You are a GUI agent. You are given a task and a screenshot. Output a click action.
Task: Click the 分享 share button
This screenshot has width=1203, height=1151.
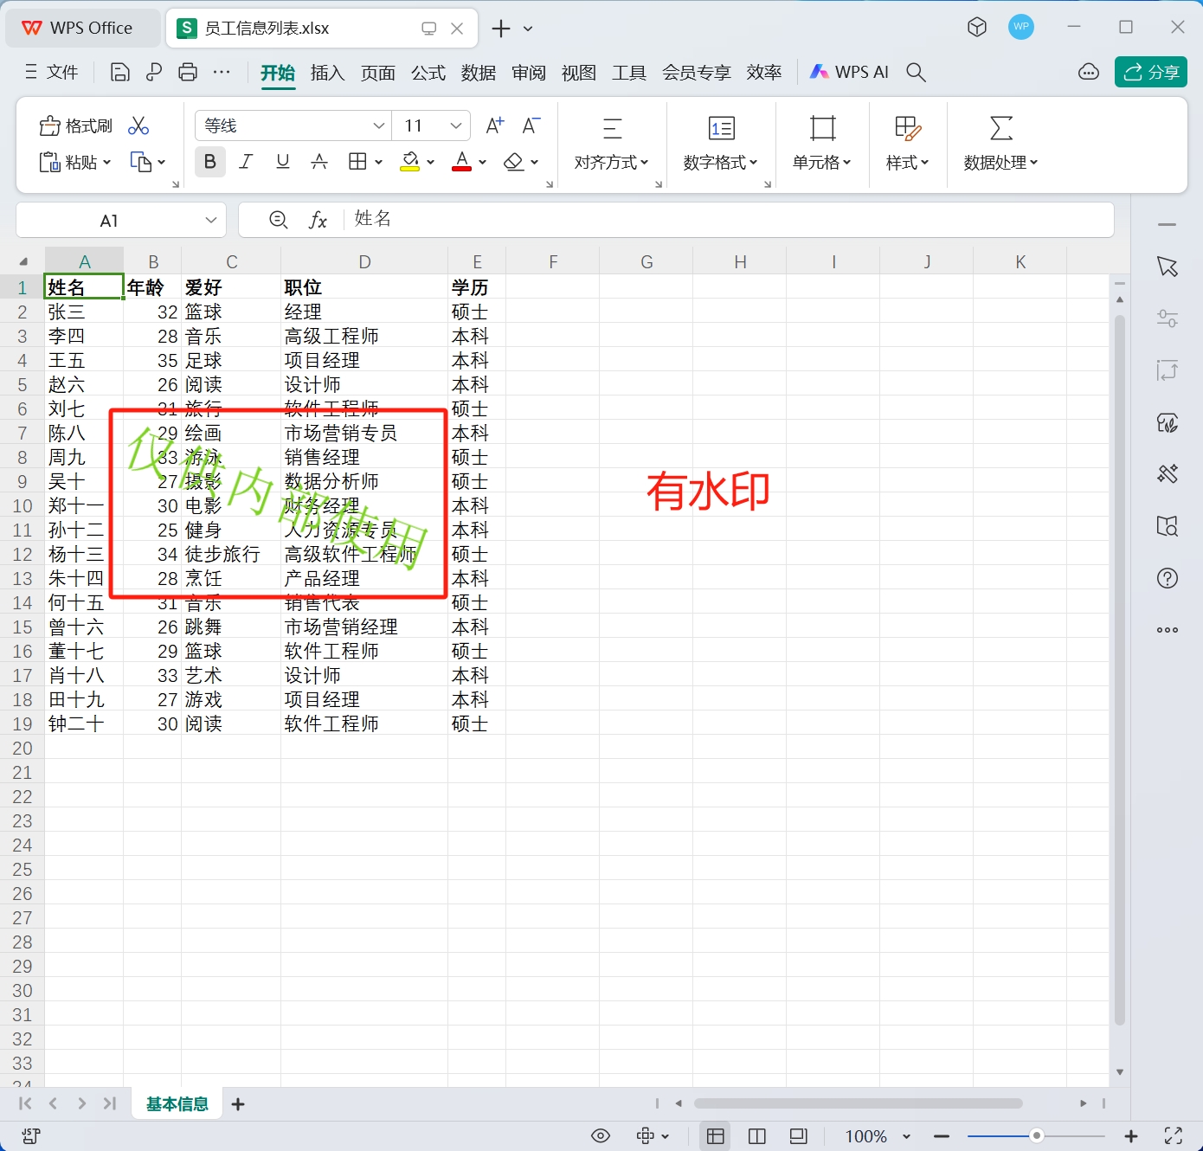pos(1150,72)
